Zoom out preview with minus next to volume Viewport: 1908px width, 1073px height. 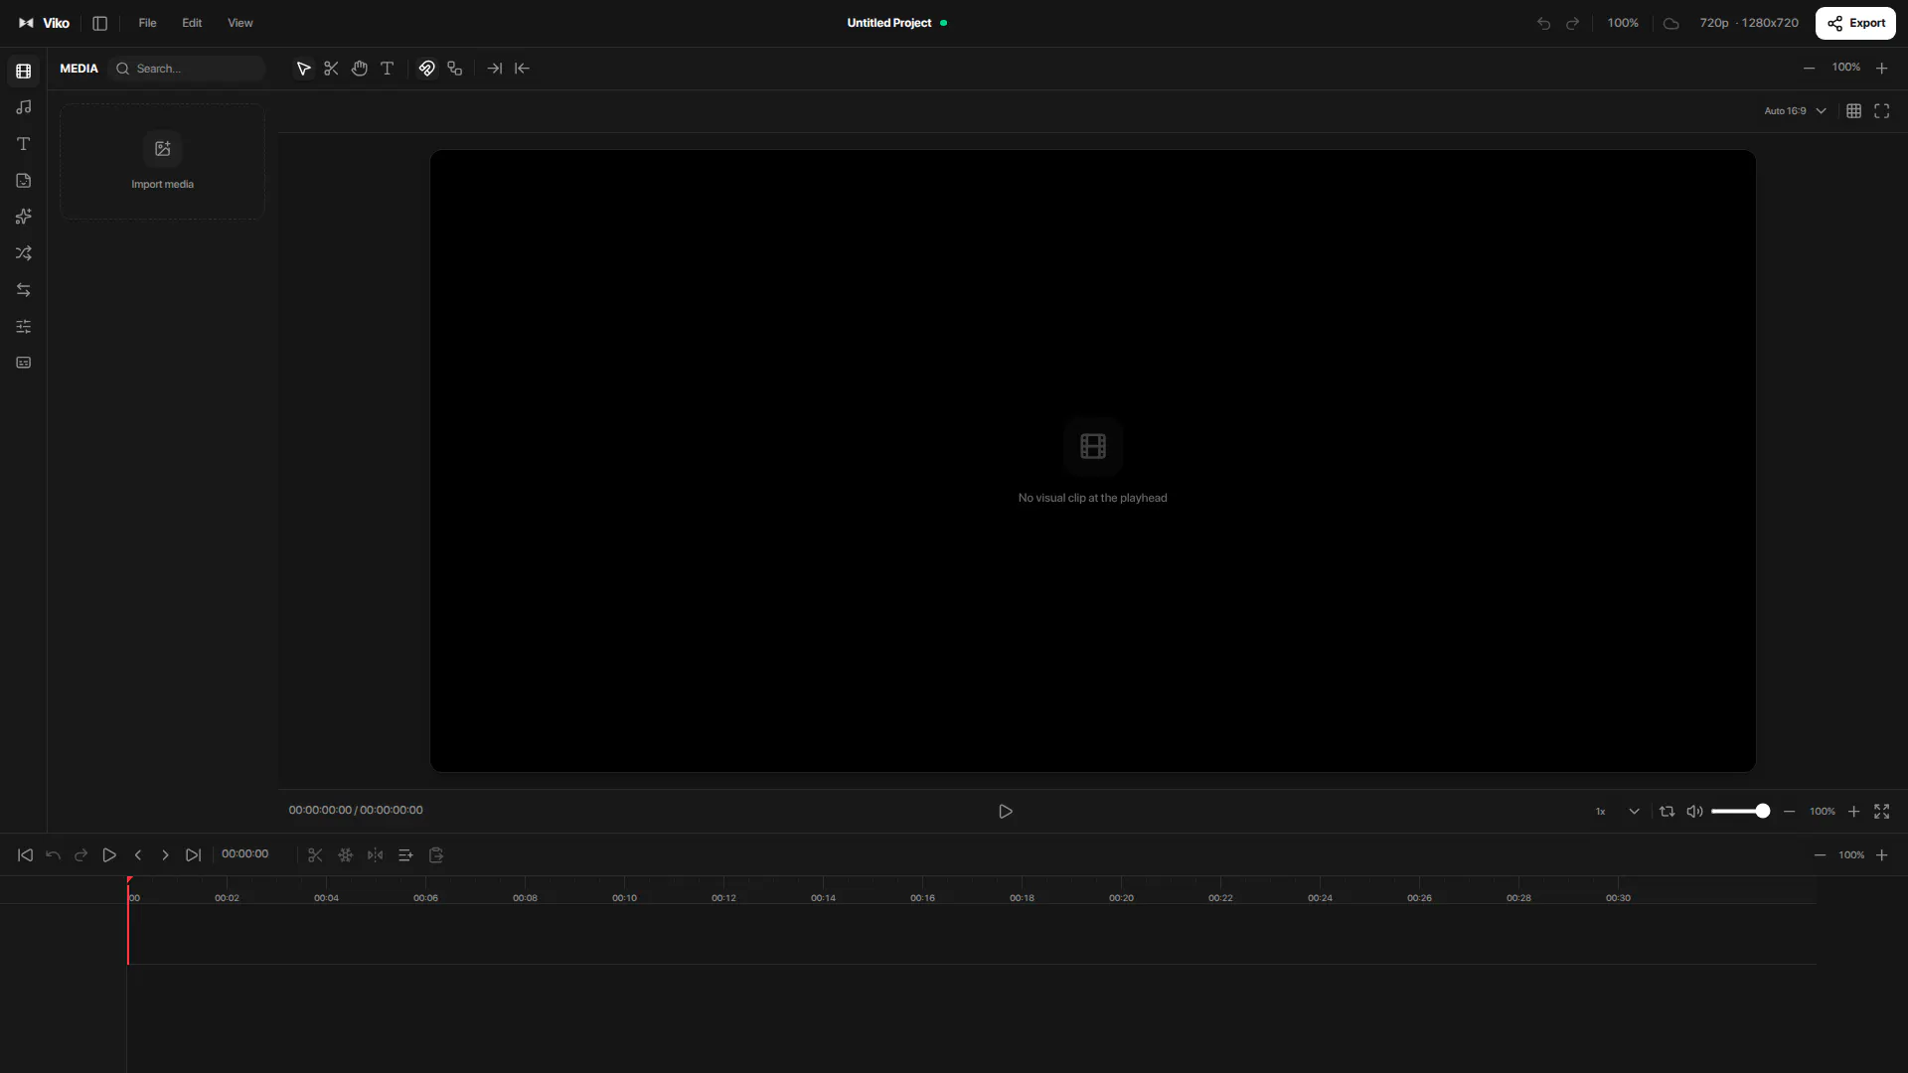(1789, 812)
